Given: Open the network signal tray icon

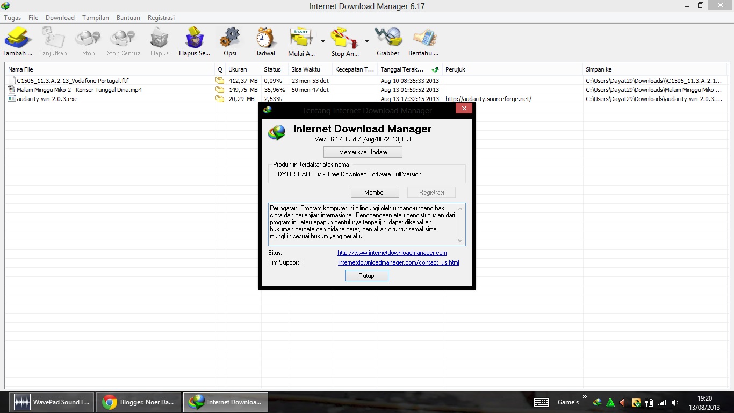Looking at the screenshot, I should pos(662,402).
